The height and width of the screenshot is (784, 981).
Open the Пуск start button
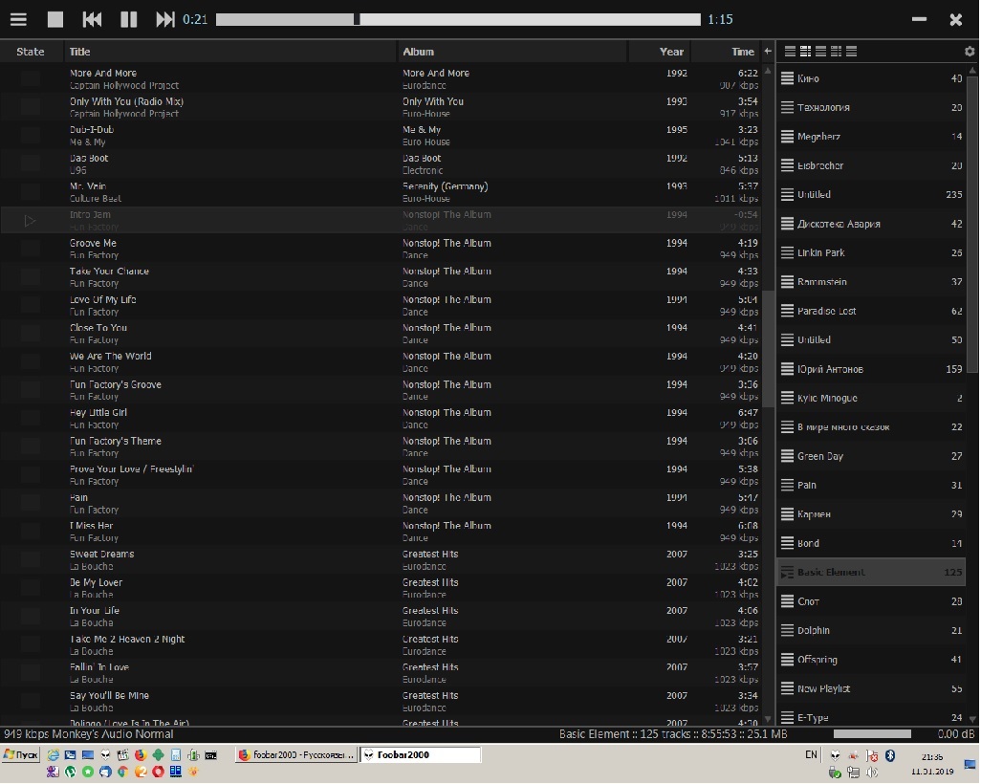pos(21,754)
